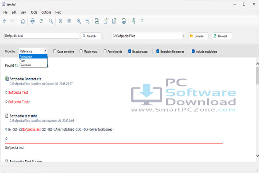Viewport: 259px width, 173px height.
Task: Click the award ribbon license icon
Action: pos(133,21)
